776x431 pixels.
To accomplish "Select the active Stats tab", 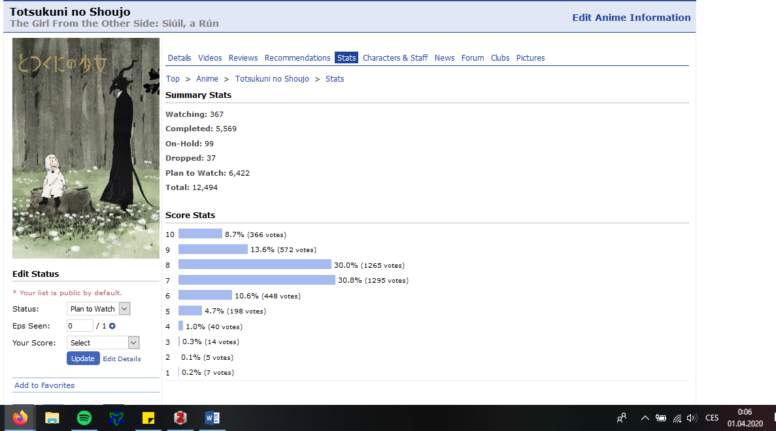I will (346, 58).
